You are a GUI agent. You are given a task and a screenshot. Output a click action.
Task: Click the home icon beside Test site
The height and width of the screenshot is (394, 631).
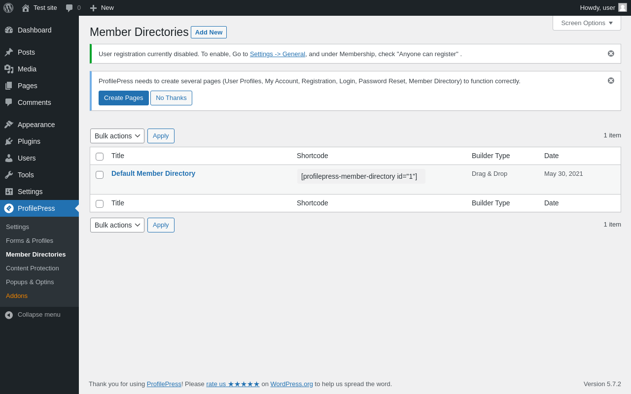coord(26,8)
